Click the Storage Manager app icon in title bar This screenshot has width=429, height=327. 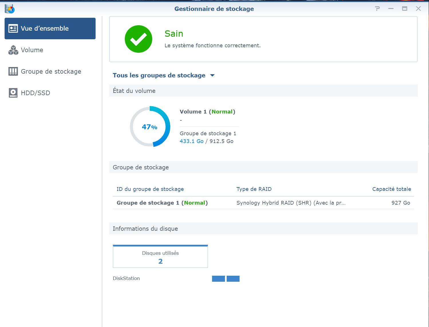point(9,9)
